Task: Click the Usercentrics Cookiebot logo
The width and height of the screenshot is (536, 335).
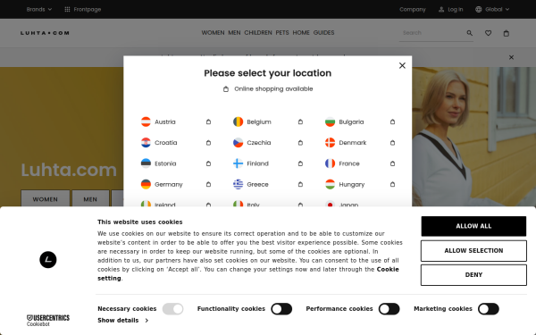Action: point(48,321)
